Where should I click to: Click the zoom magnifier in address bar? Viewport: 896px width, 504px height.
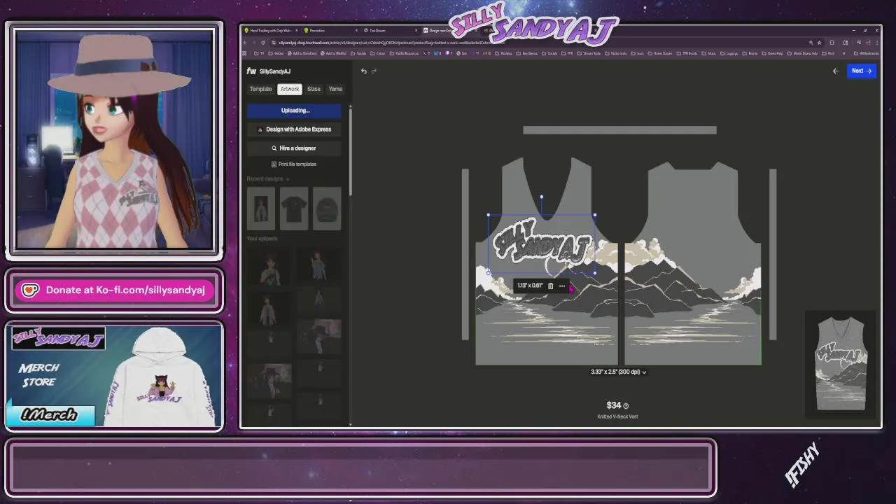(811, 43)
